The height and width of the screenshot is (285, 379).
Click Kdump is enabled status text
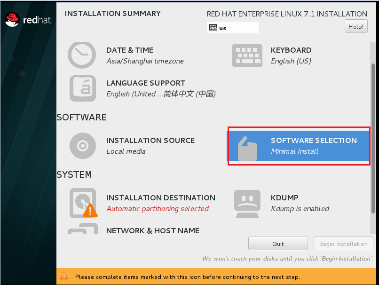click(300, 209)
